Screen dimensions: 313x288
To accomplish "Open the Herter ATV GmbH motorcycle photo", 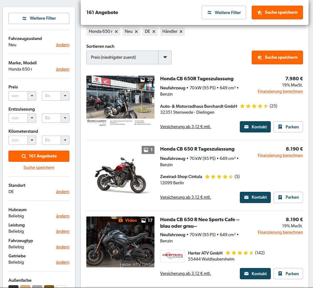I will click(120, 242).
